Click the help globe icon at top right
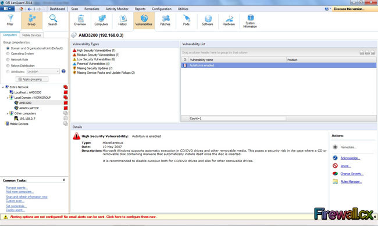The width and height of the screenshot is (378, 226). (x=327, y=9)
